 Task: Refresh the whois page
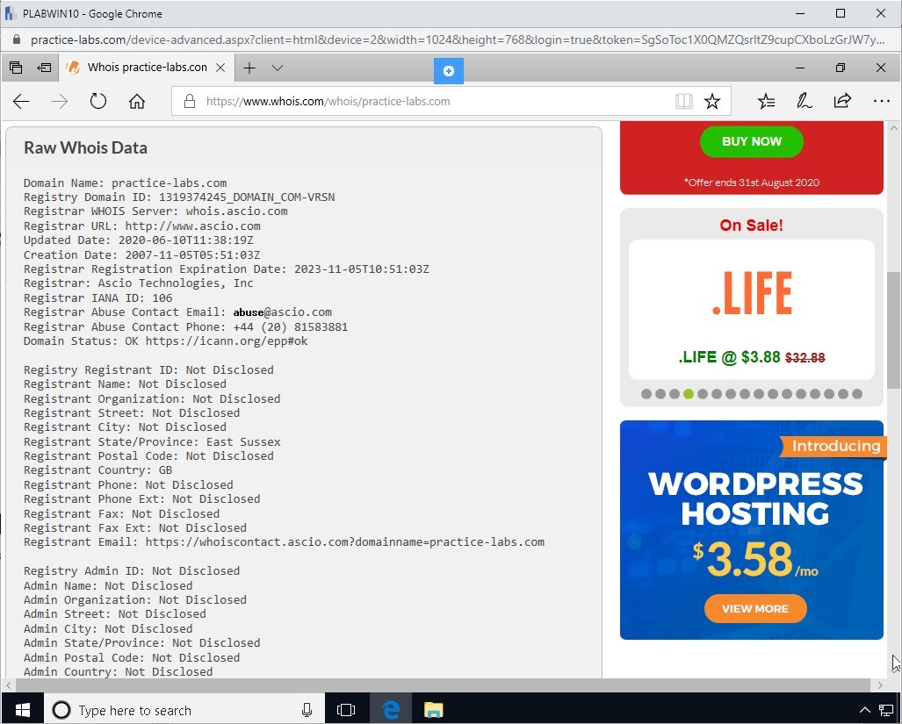pos(97,101)
